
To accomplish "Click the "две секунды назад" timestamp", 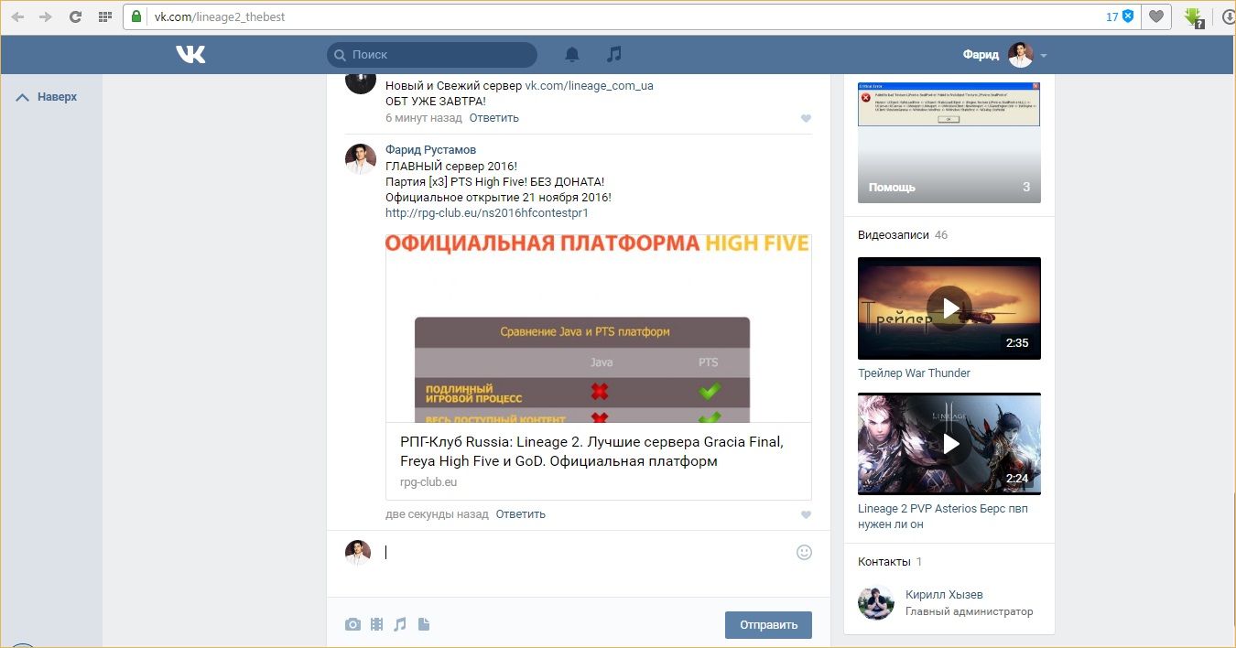I will pos(437,514).
